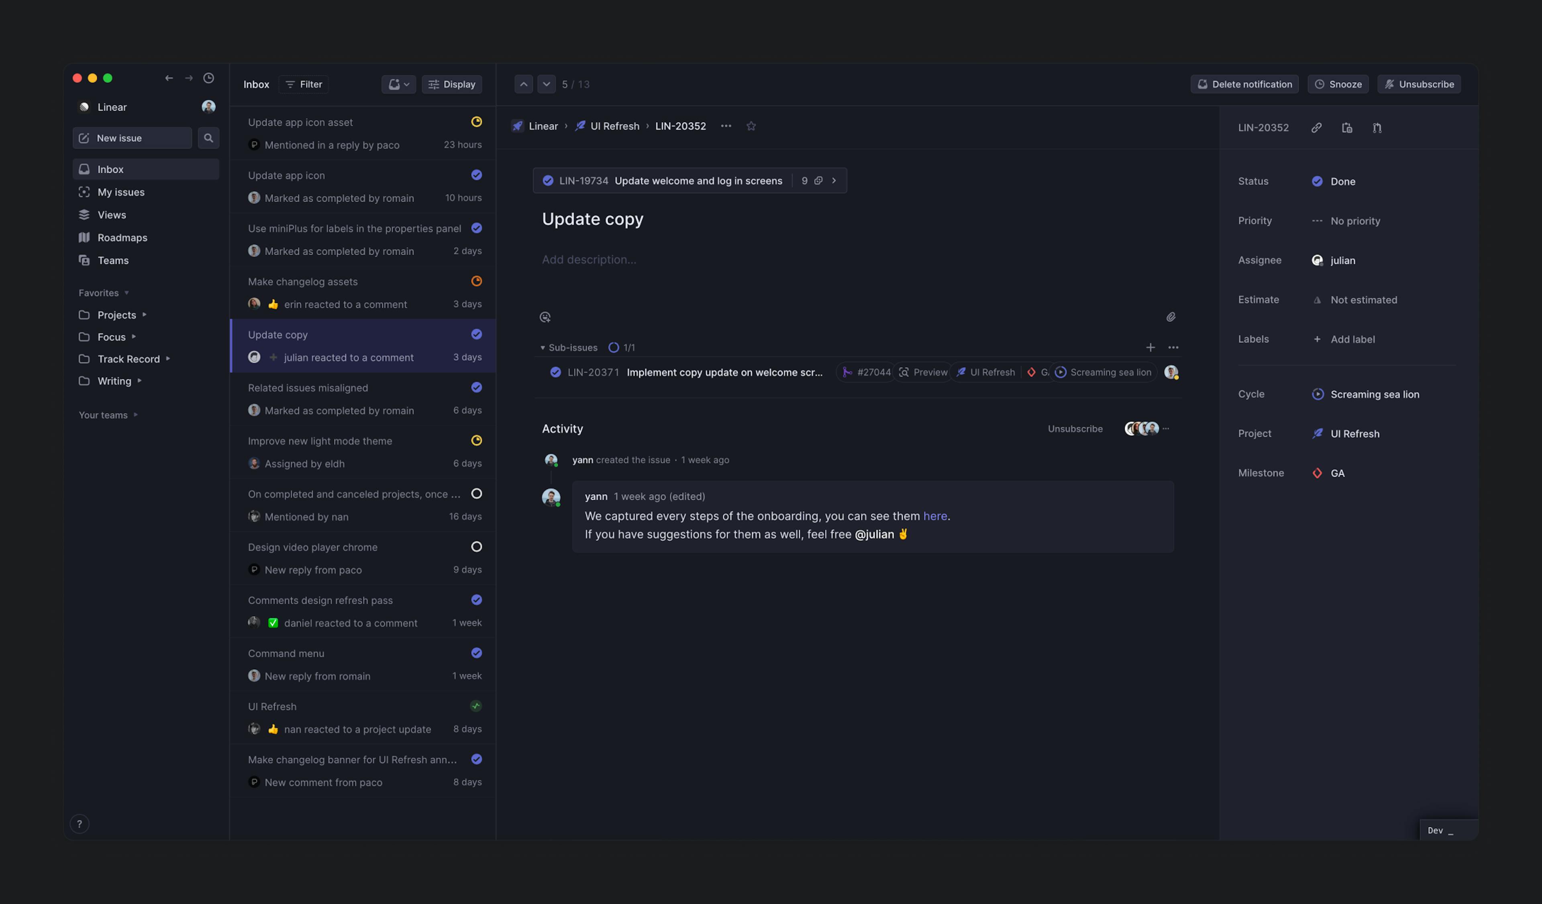Expand Focus favorites folder
The height and width of the screenshot is (904, 1542).
pyautogui.click(x=134, y=337)
